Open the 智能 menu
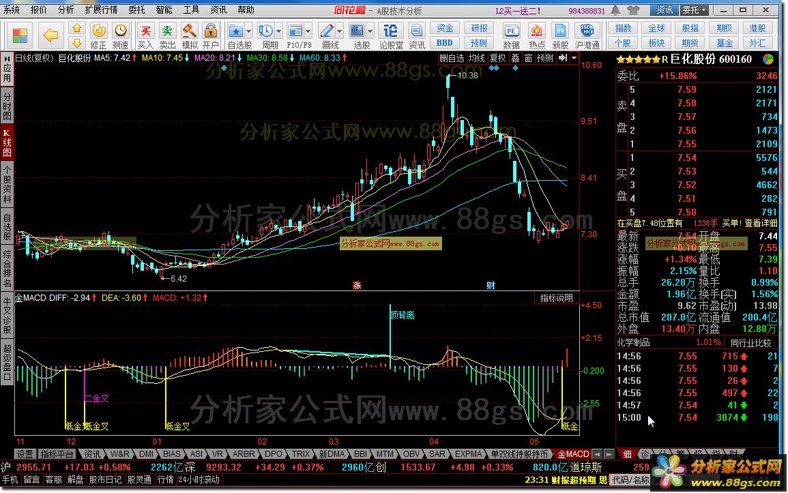The image size is (788, 493). click(164, 10)
